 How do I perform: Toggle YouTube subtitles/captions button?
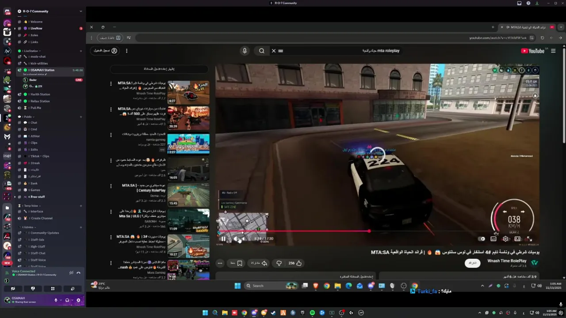tap(493, 239)
